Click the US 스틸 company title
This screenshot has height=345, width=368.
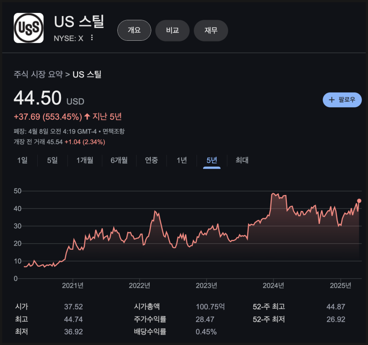[x=79, y=22]
